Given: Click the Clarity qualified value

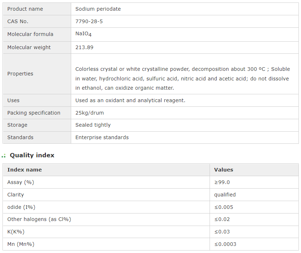Looking at the screenshot, I should coord(225,195).
